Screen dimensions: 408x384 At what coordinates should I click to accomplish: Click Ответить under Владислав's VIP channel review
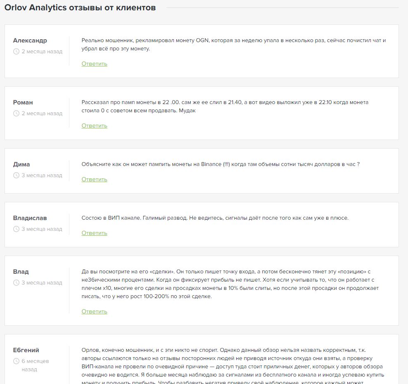pos(94,233)
